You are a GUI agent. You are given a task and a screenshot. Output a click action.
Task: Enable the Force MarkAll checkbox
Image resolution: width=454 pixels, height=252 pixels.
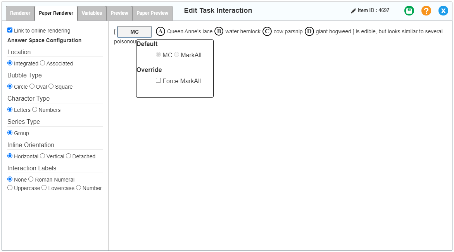click(x=159, y=81)
